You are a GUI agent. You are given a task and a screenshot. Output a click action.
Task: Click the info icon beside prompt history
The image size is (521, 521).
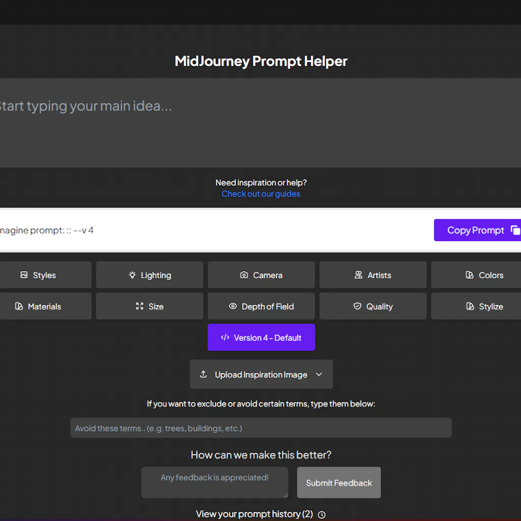(321, 514)
